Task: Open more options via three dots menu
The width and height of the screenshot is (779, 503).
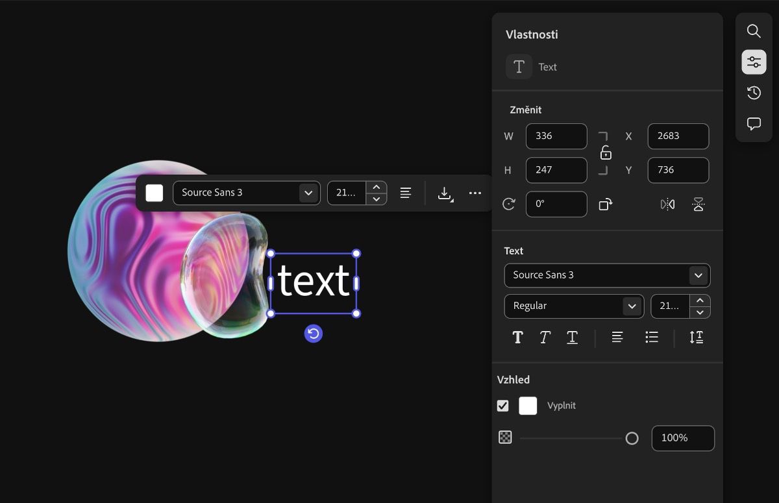Action: (475, 192)
